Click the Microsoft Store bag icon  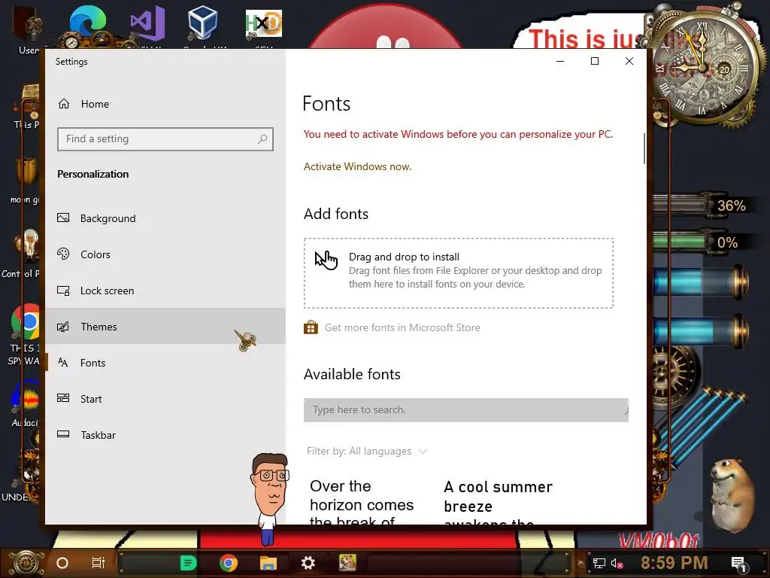click(311, 327)
